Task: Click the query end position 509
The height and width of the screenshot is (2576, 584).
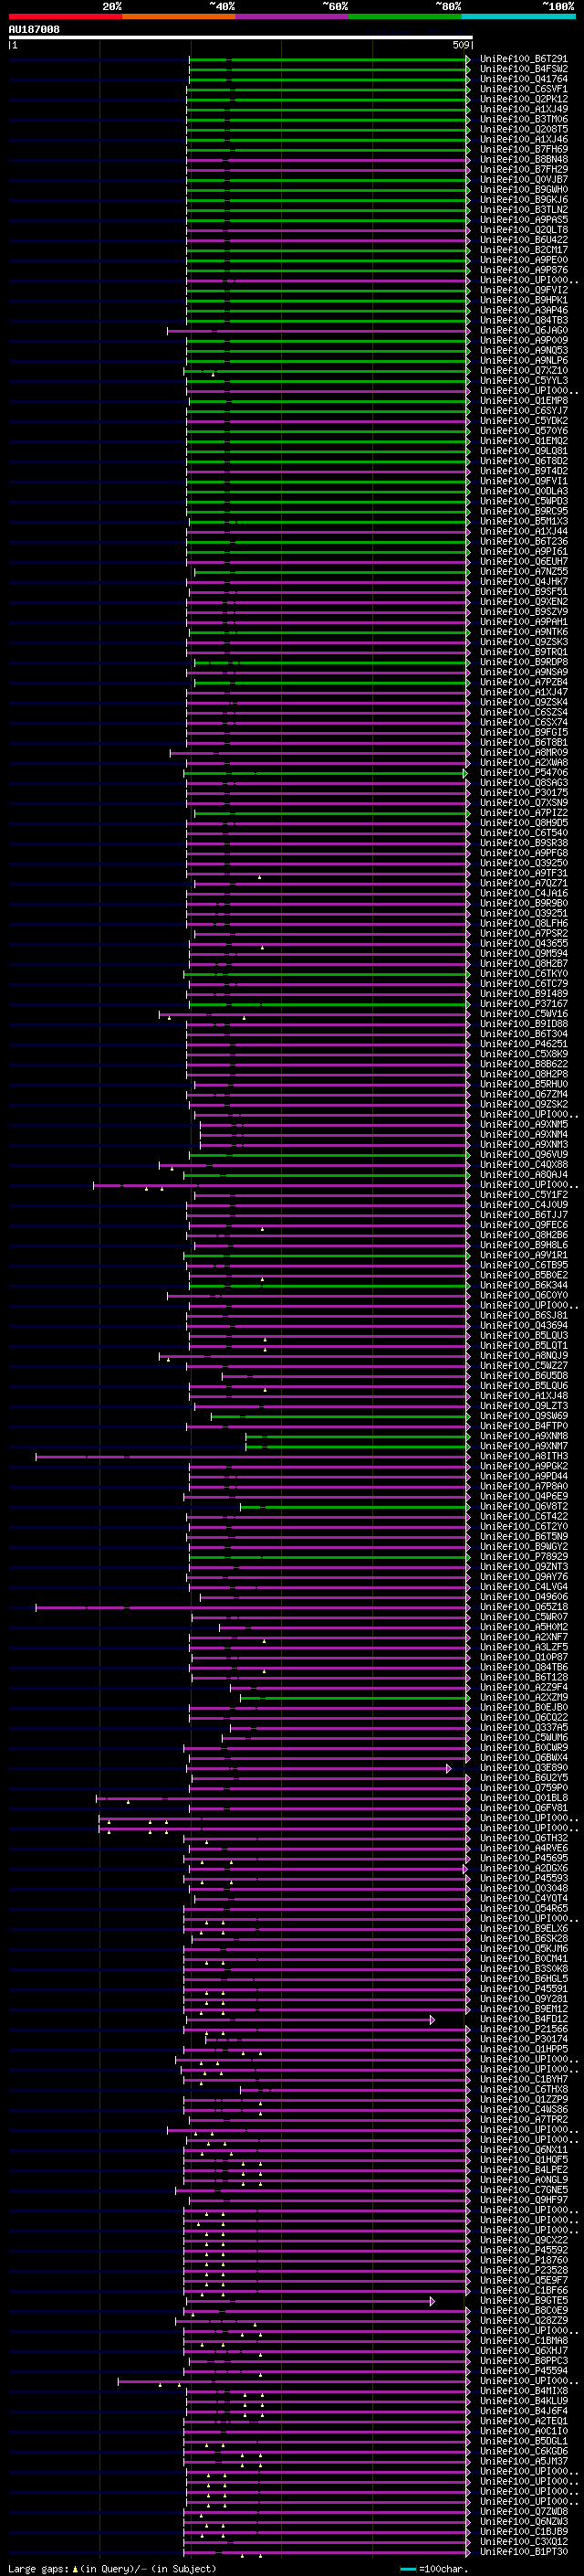Action: click(x=461, y=45)
